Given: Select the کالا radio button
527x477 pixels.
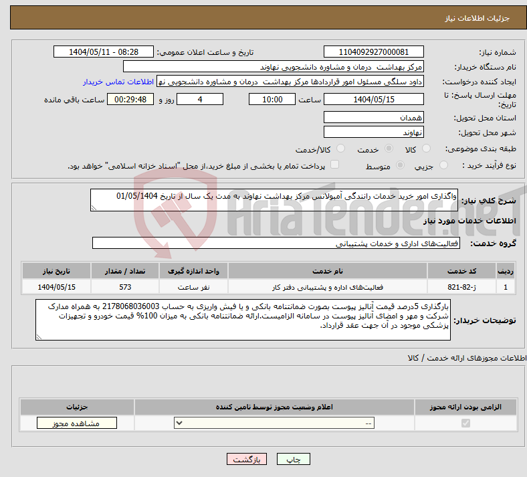Looking at the screenshot, I should pyautogui.click(x=426, y=149).
